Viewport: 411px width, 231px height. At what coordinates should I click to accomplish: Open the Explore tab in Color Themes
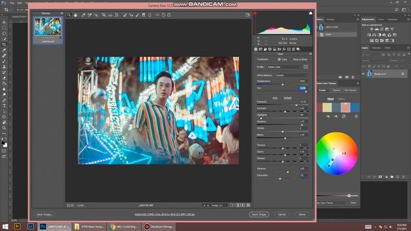coord(336,90)
